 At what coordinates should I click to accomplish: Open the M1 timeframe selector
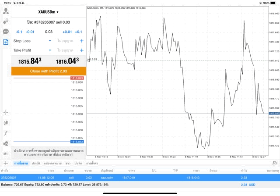click(x=6, y=154)
